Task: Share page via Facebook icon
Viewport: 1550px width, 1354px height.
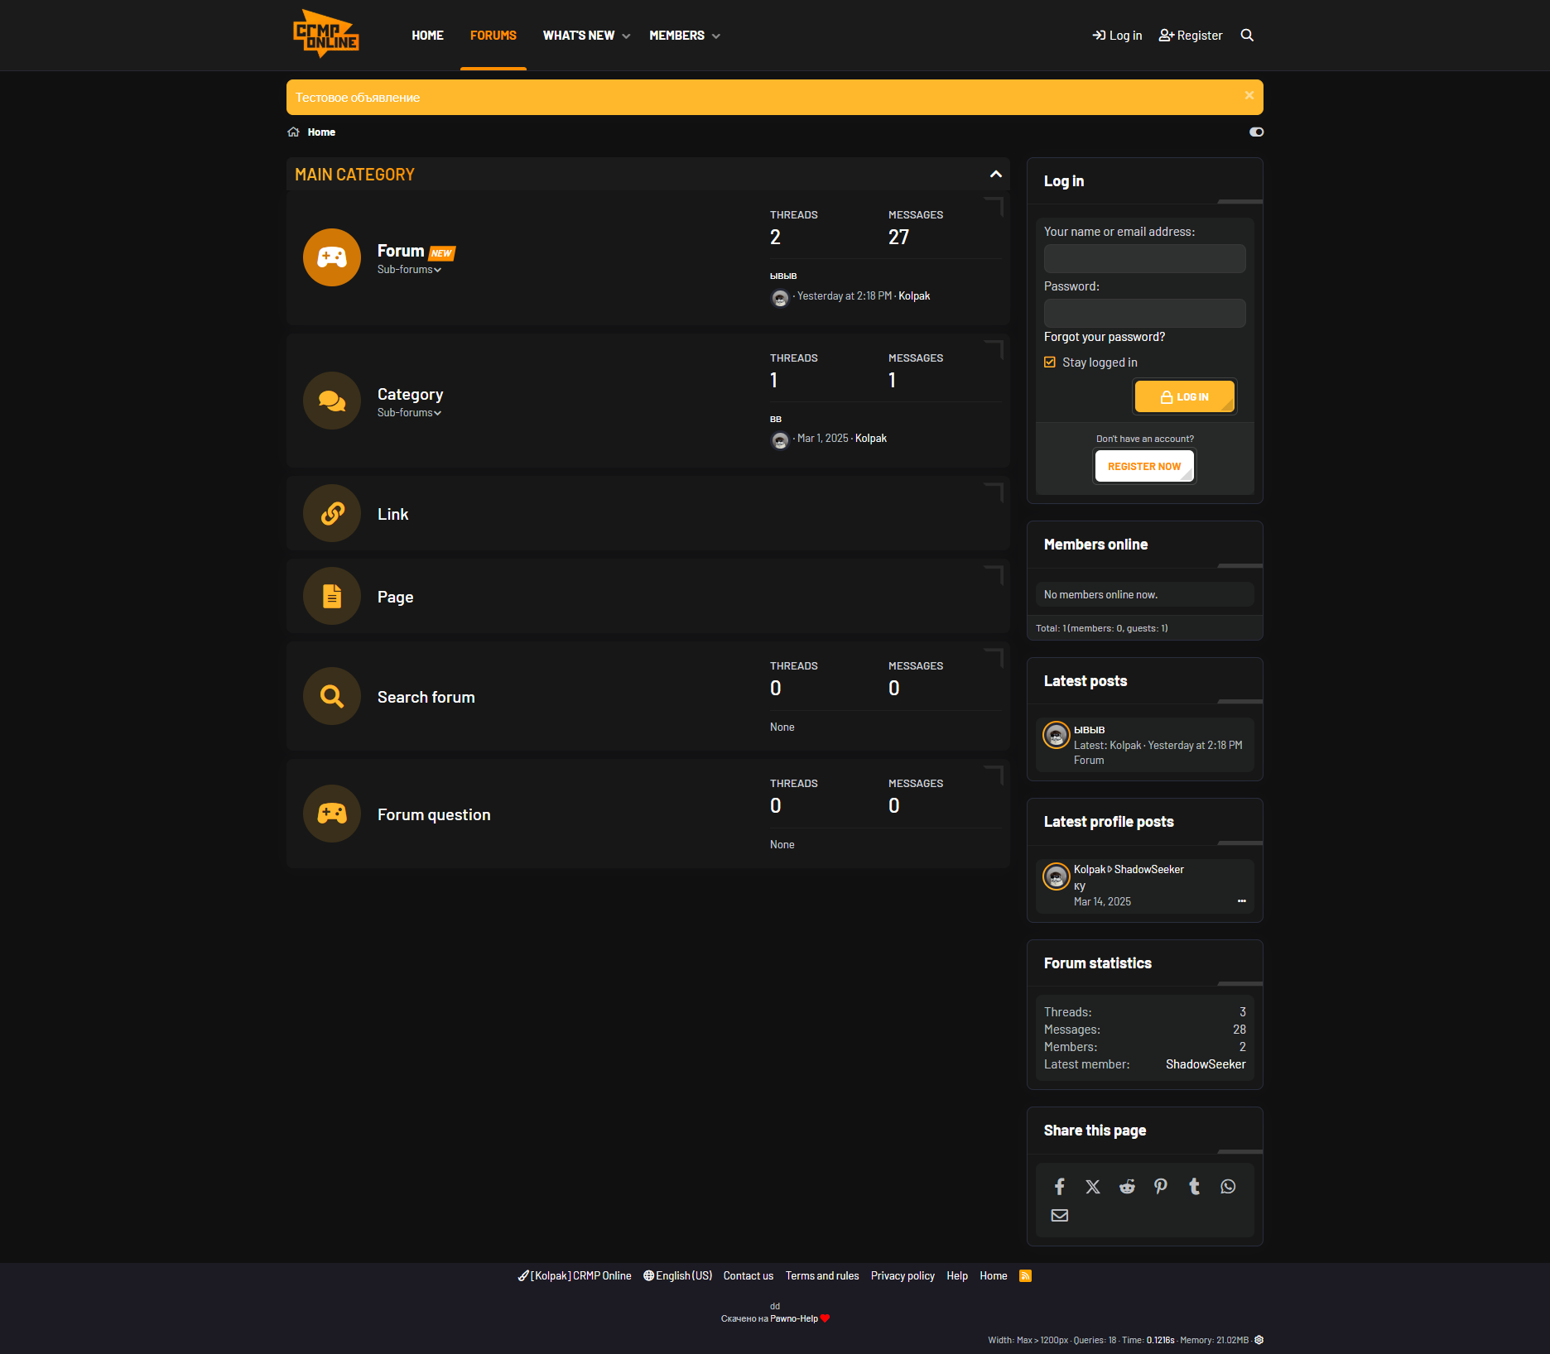Action: point(1059,1187)
